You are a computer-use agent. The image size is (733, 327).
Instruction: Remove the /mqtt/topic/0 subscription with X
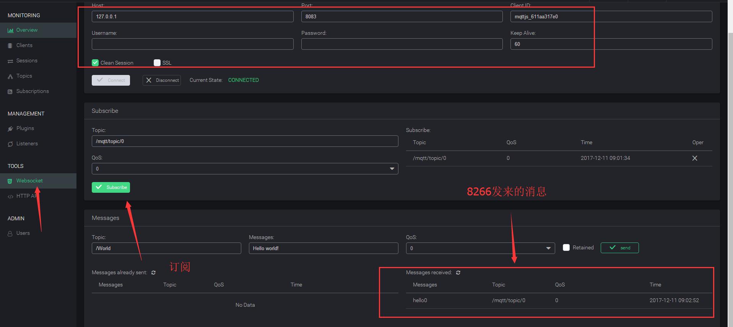(695, 158)
